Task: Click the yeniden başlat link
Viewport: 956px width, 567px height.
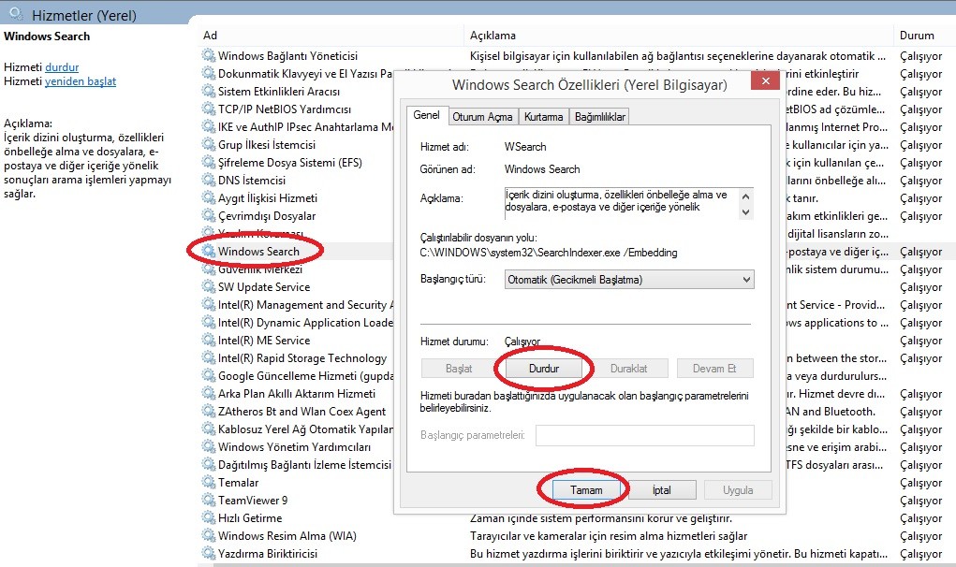Action: 80,81
